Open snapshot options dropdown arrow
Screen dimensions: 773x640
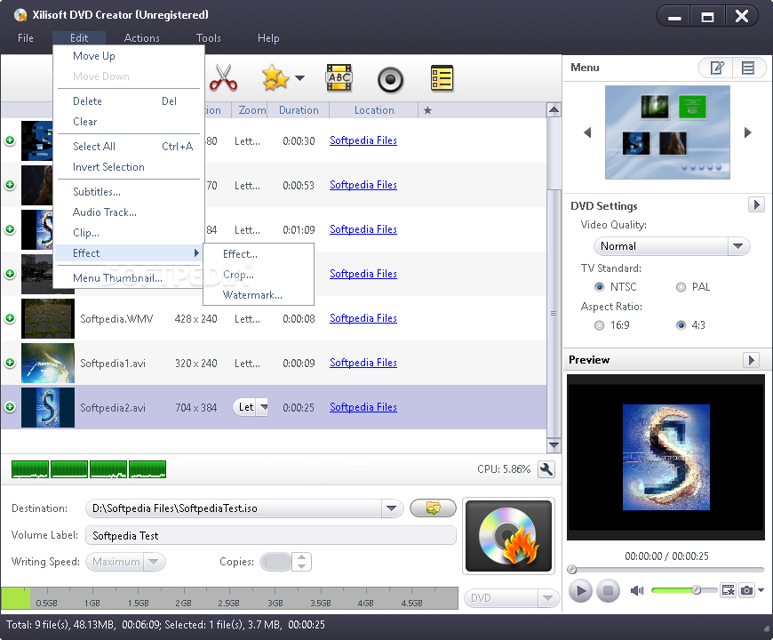click(x=761, y=590)
